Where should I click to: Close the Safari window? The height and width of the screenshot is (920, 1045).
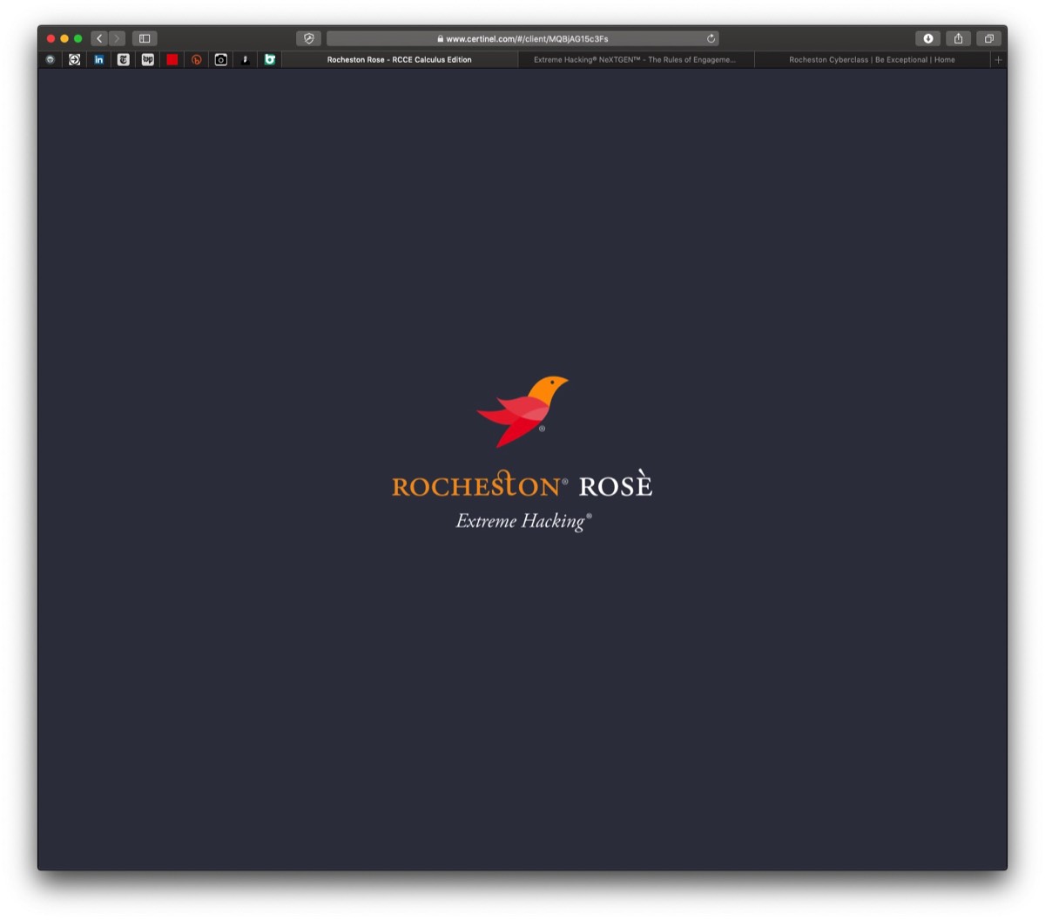coord(51,38)
